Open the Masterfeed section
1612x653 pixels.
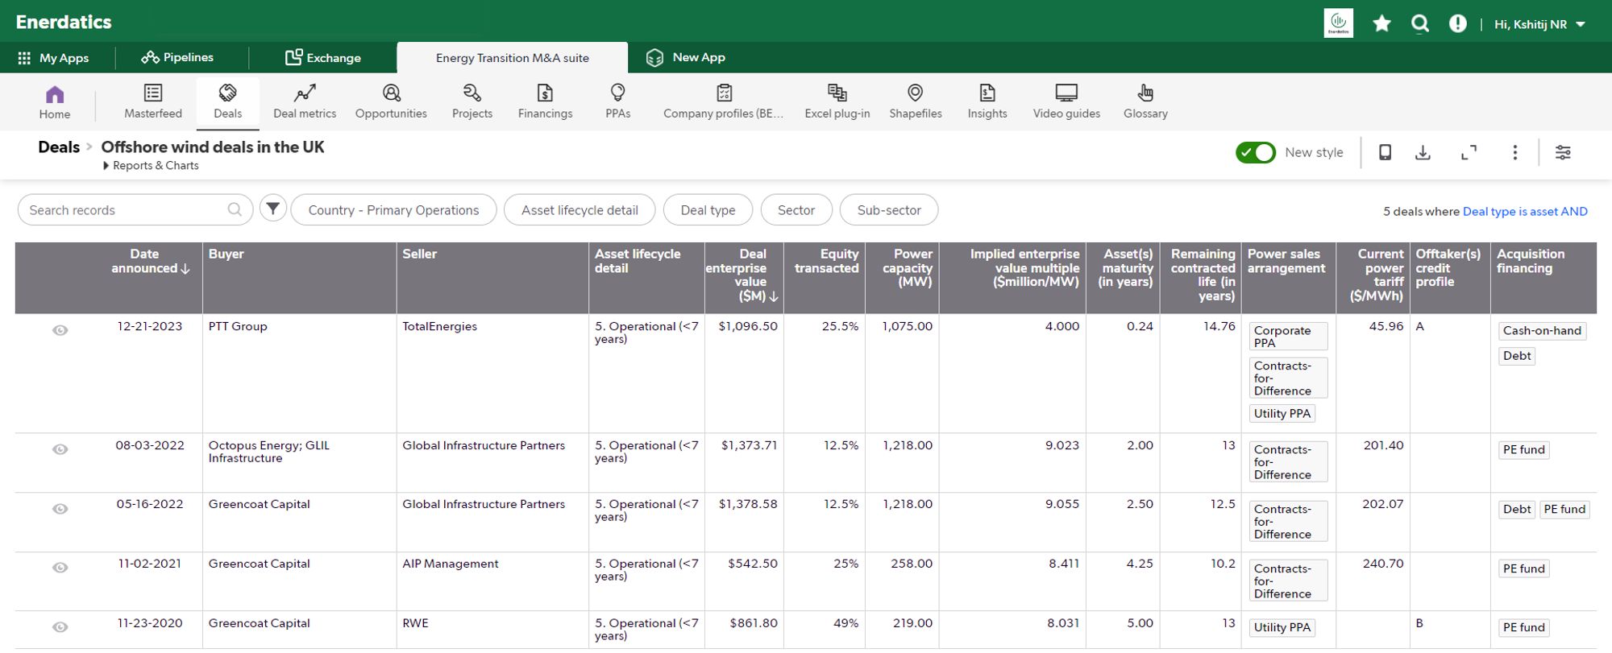point(152,102)
